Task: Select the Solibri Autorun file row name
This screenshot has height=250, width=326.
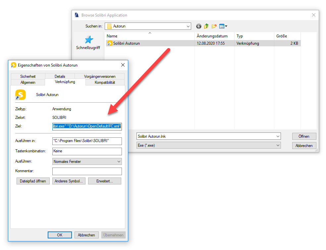Action: 127,43
